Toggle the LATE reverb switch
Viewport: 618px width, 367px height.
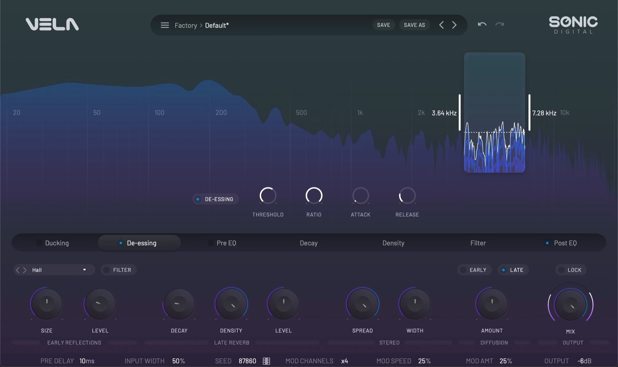513,270
